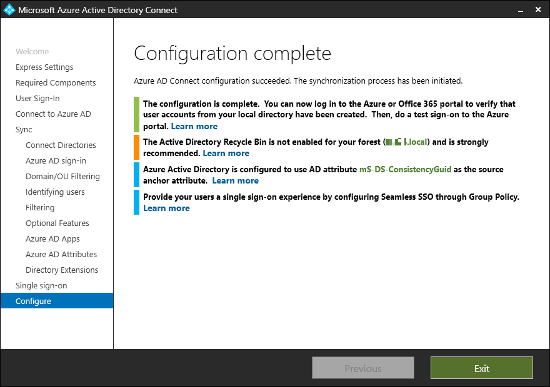Click the Azure AD Connect title bar icon
This screenshot has height=387, width=550.
point(9,9)
